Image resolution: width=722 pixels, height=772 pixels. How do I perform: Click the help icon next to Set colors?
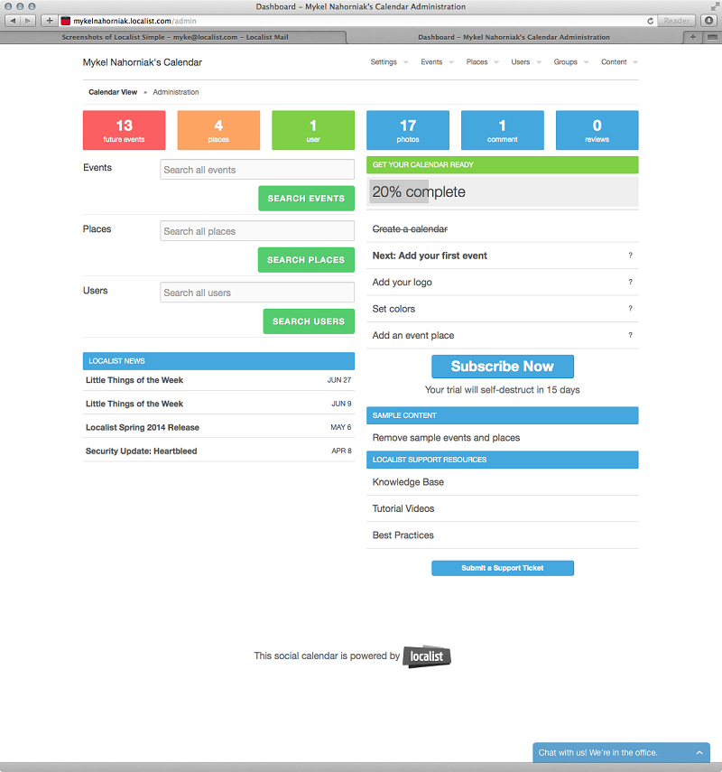pos(630,309)
